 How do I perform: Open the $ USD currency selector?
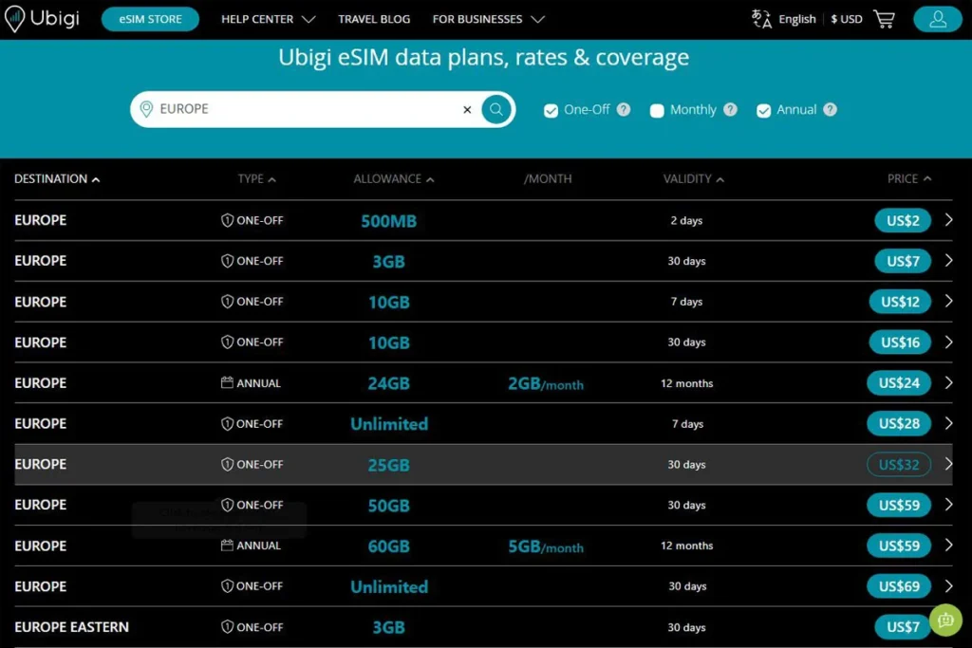(845, 18)
